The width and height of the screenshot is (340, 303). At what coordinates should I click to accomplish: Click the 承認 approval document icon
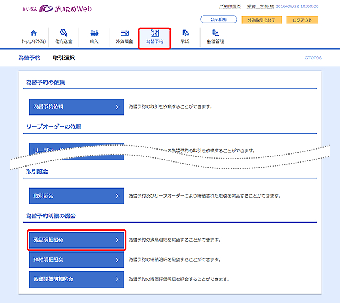pos(185,33)
